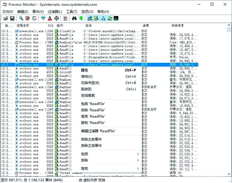
Task: Select the 'Type: REG_BIN' detail cell
Action: tap(183, 42)
